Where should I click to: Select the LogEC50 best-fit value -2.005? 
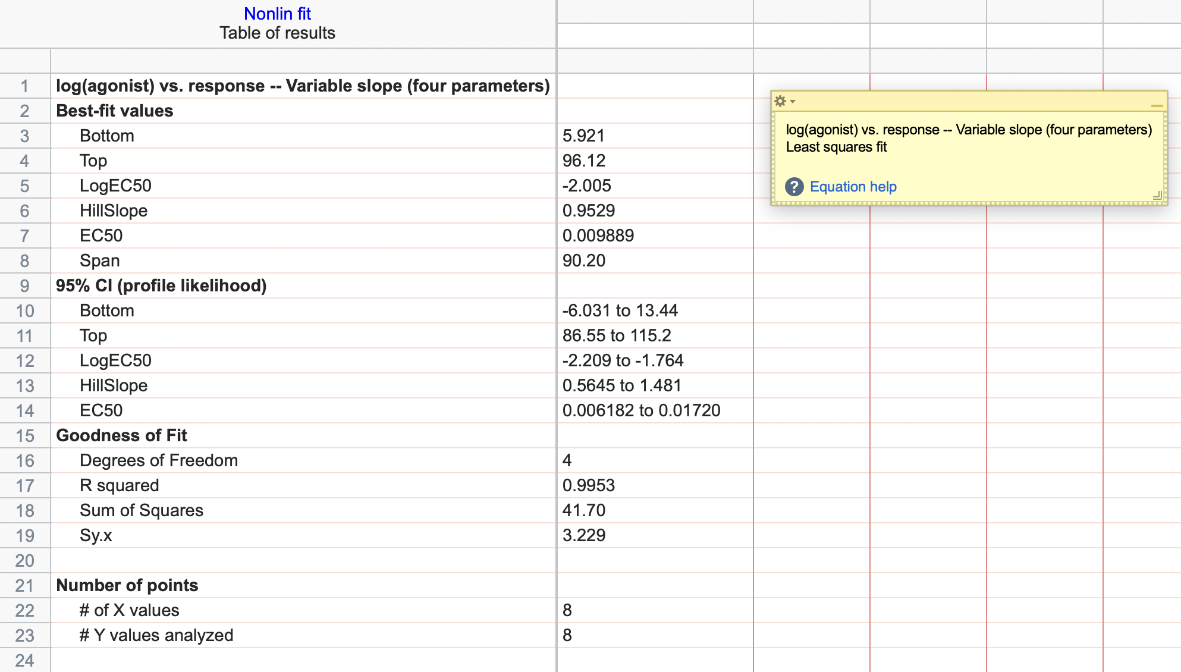click(586, 186)
